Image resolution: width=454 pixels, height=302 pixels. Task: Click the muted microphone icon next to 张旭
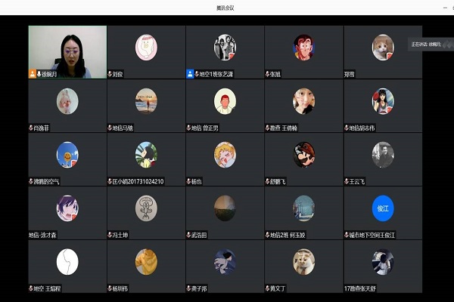pos(268,74)
